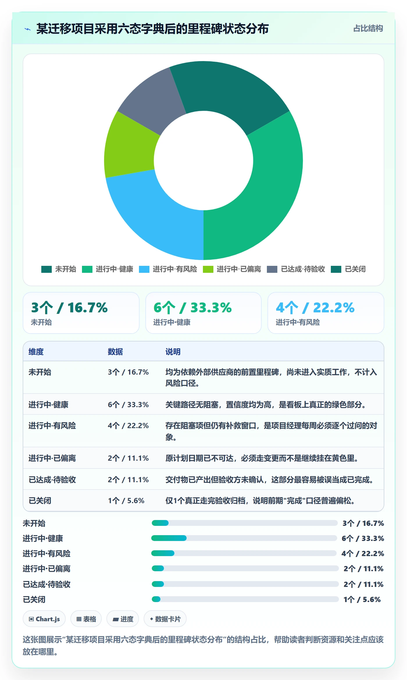The image size is (407, 680).
Task: Select table row name 进行中·已偏离
Action: point(52,458)
